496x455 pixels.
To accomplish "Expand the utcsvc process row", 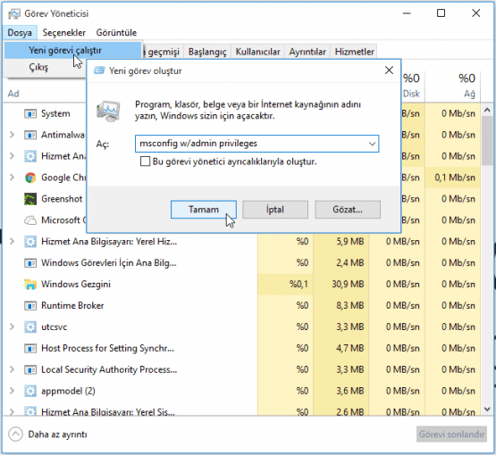I will point(12,327).
